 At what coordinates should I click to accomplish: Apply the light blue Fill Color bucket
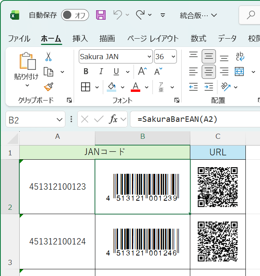(x=111, y=87)
